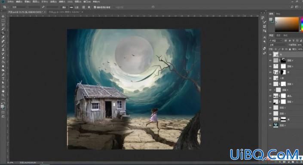Filter layers by type 'T' icon
The width and height of the screenshot is (303, 165).
[x=294, y=40]
